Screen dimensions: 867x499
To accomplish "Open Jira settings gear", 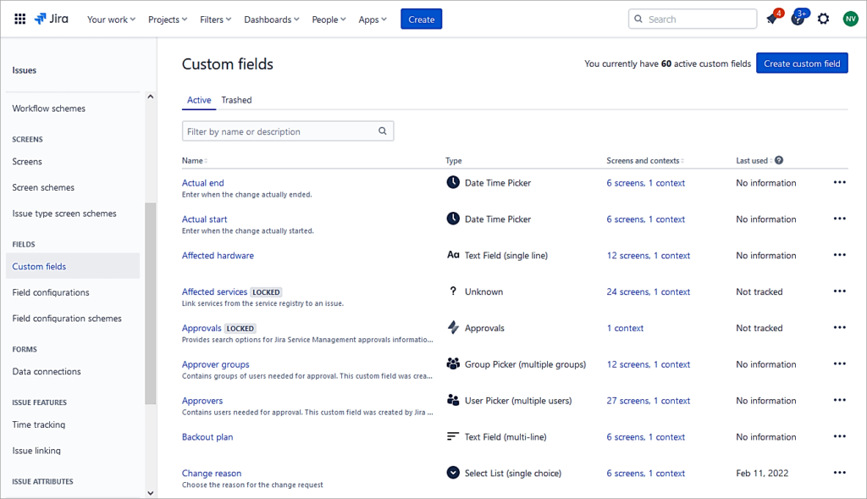I will click(823, 19).
